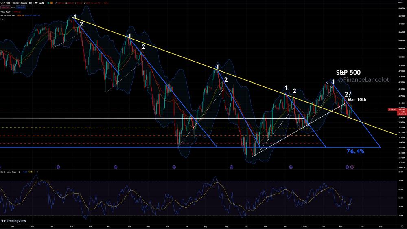Open the TradingView logo link
Viewport: 407px width, 229px height.
[14, 221]
